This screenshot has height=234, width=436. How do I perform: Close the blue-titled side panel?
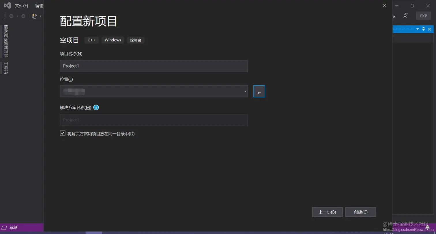(430, 29)
